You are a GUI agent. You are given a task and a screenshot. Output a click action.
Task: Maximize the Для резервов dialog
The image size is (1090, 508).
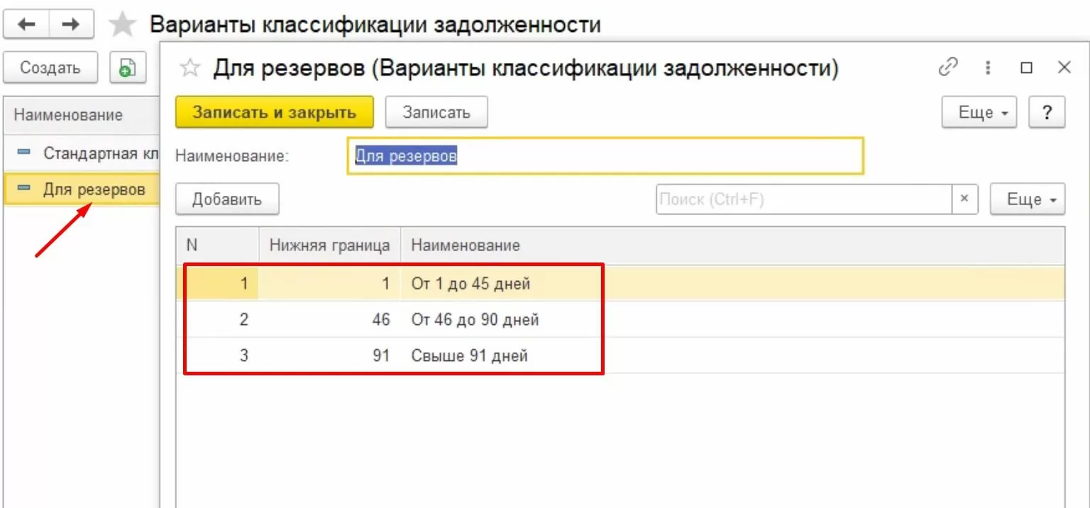[1026, 68]
